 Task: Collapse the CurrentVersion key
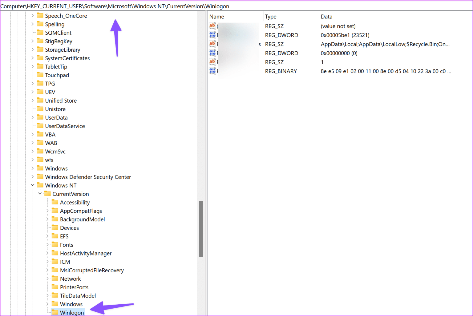coord(40,194)
